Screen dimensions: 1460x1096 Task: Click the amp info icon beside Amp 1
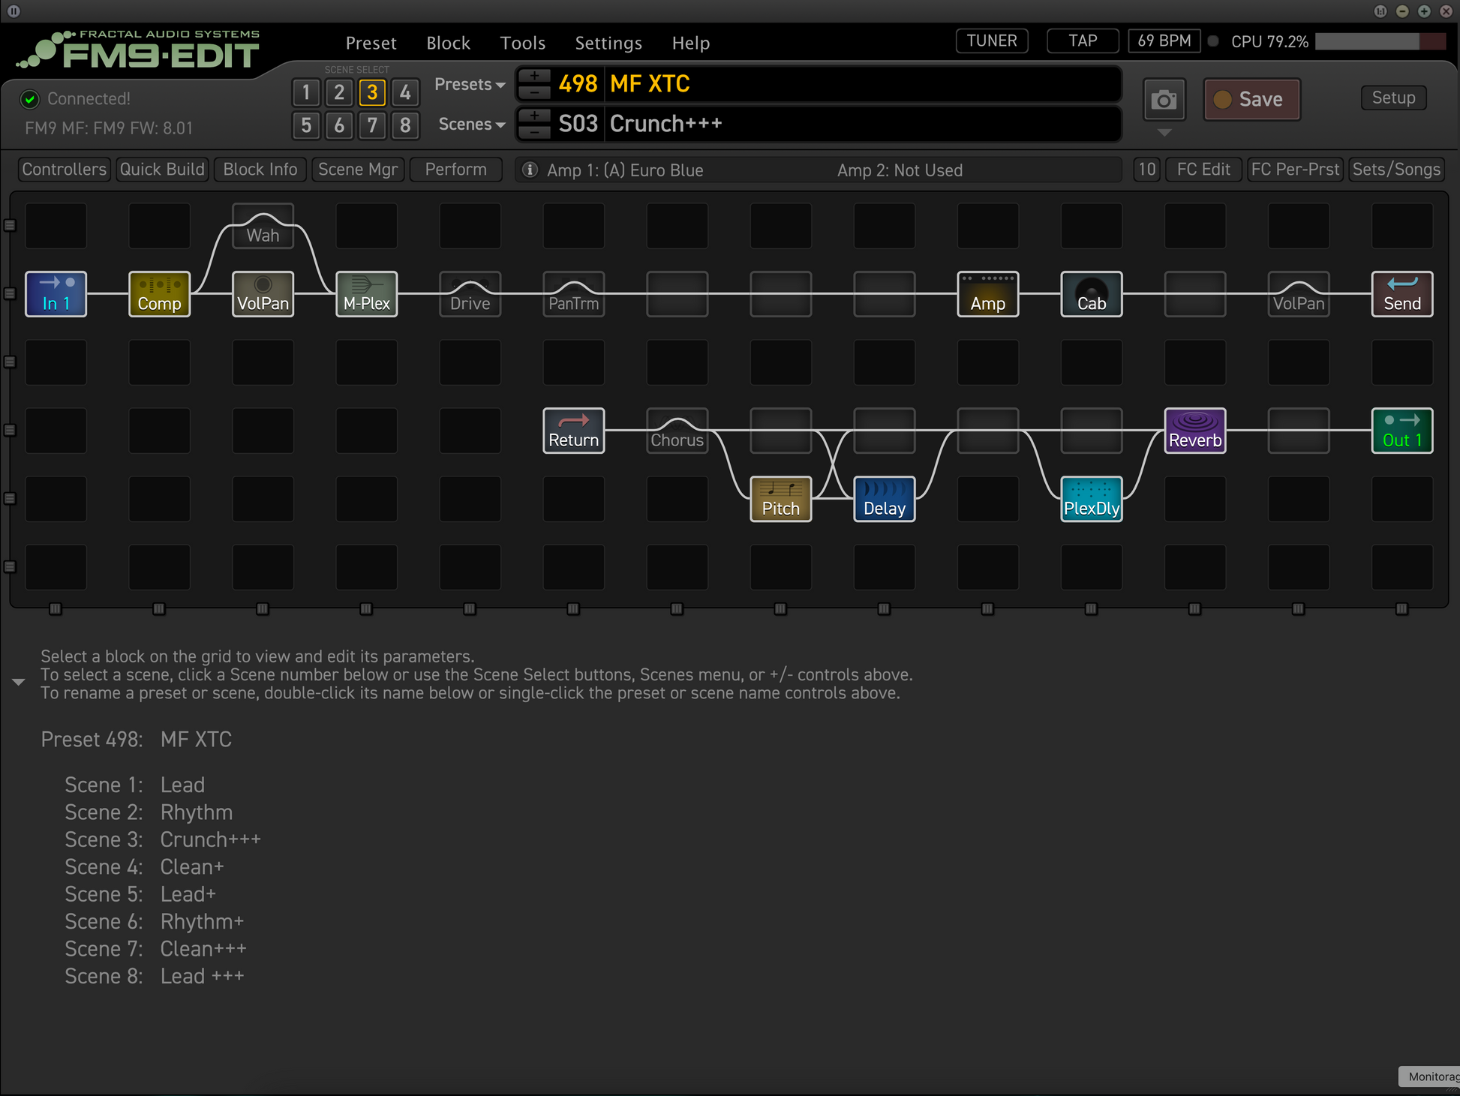[x=530, y=170]
